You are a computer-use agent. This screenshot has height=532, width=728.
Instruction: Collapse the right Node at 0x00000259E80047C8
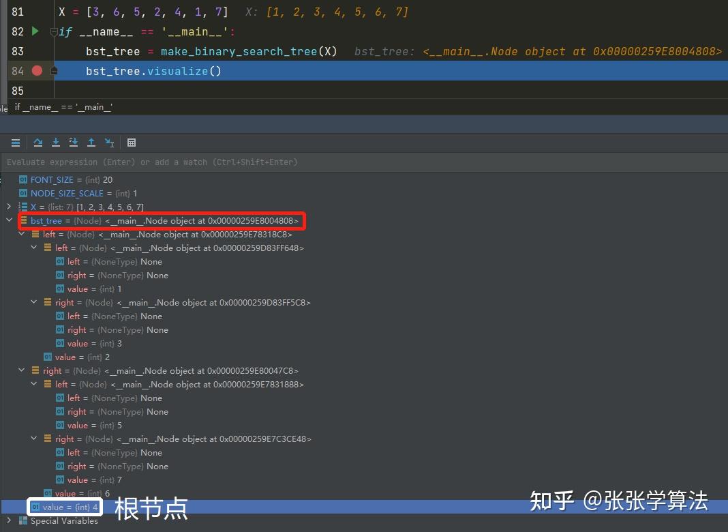click(x=21, y=370)
